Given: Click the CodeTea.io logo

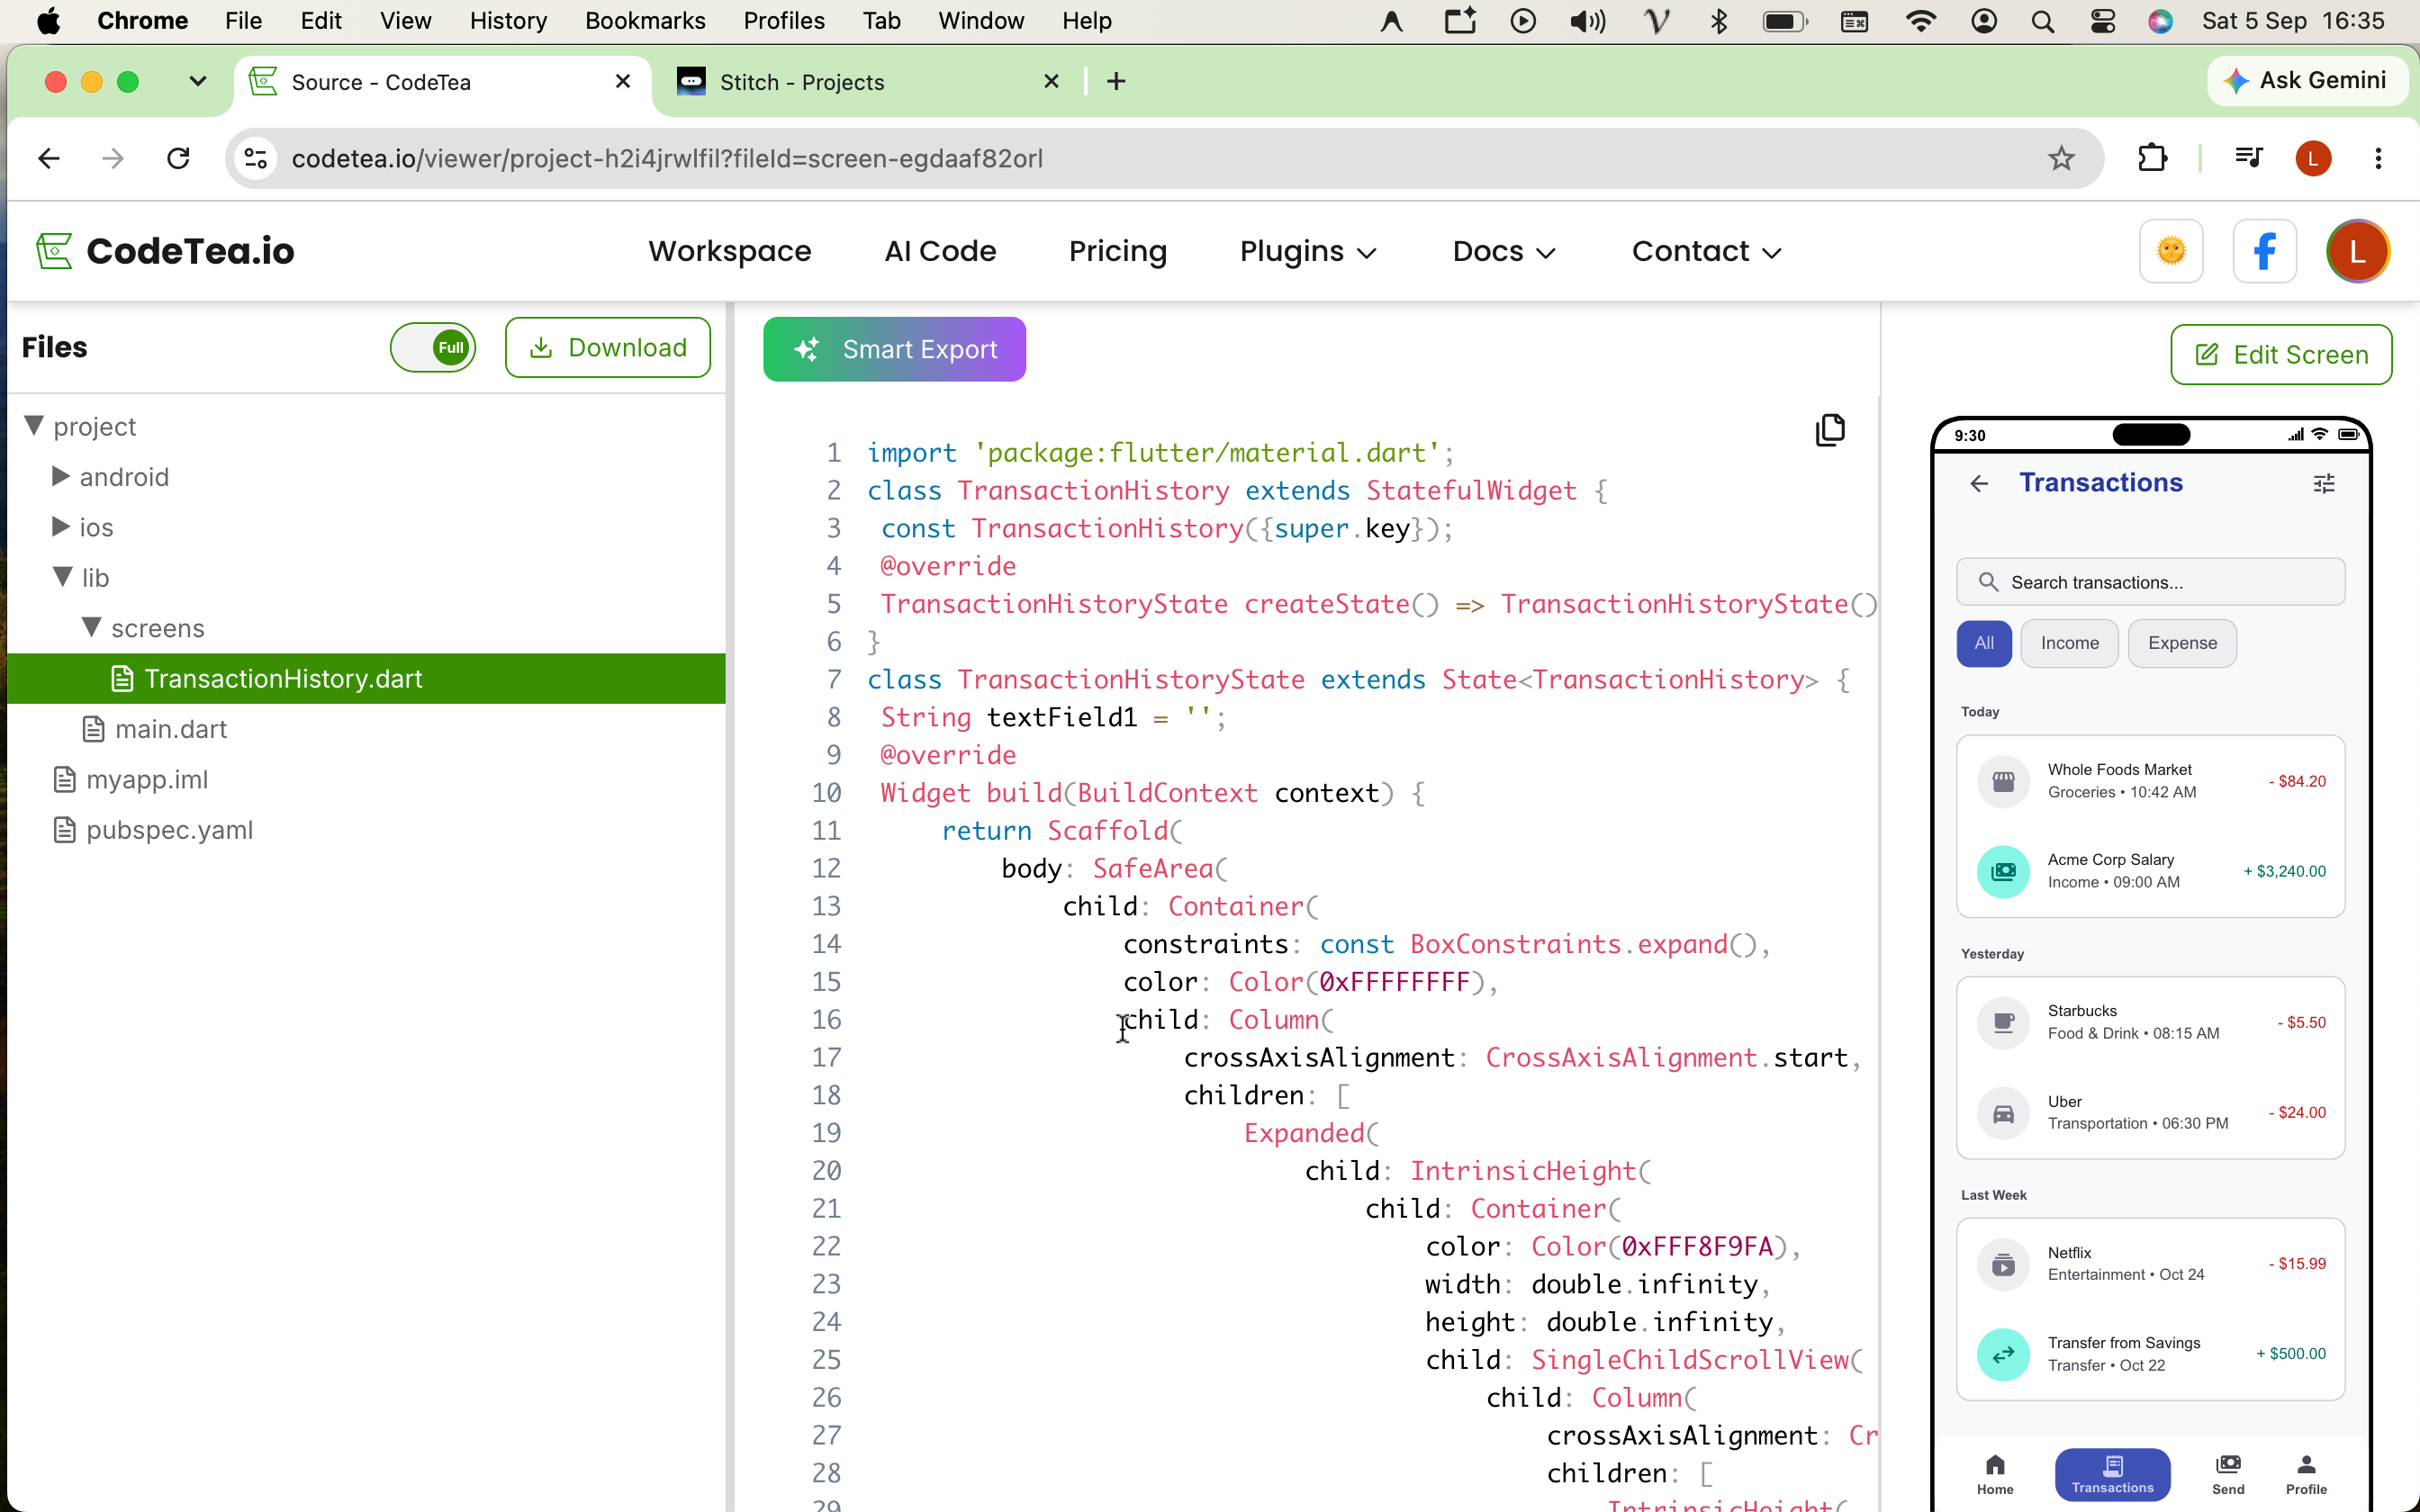Looking at the screenshot, I should click(165, 251).
